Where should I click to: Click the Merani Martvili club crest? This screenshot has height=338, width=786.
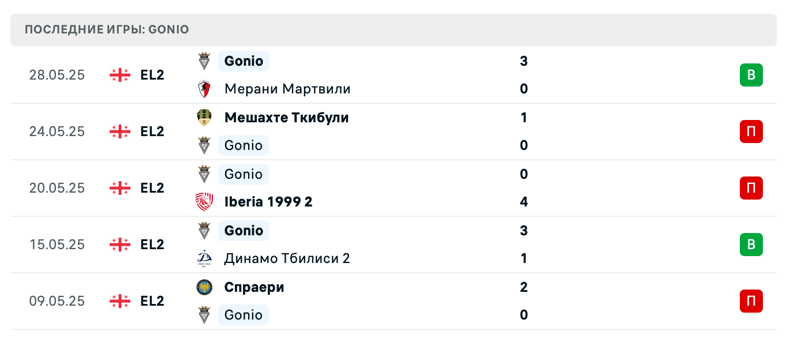204,89
